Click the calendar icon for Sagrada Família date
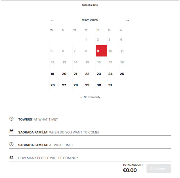 click(11, 131)
